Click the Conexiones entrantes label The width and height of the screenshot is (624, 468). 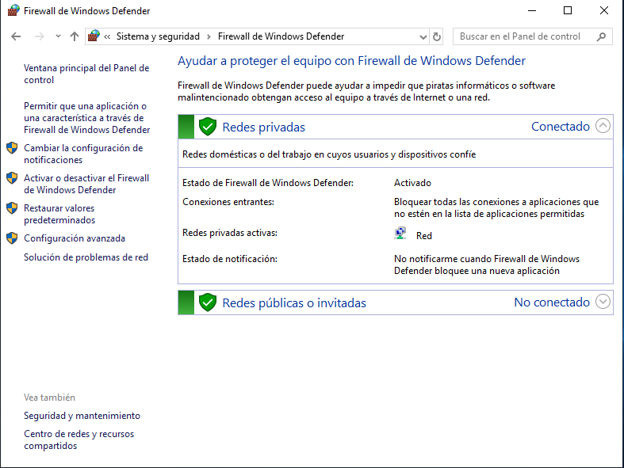pos(228,202)
